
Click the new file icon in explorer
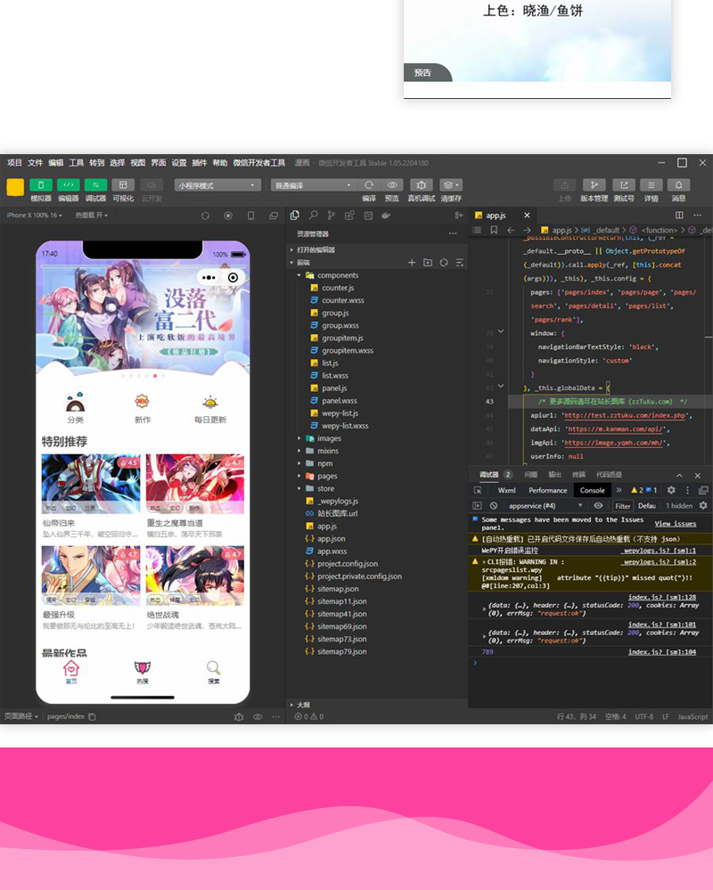pos(412,263)
